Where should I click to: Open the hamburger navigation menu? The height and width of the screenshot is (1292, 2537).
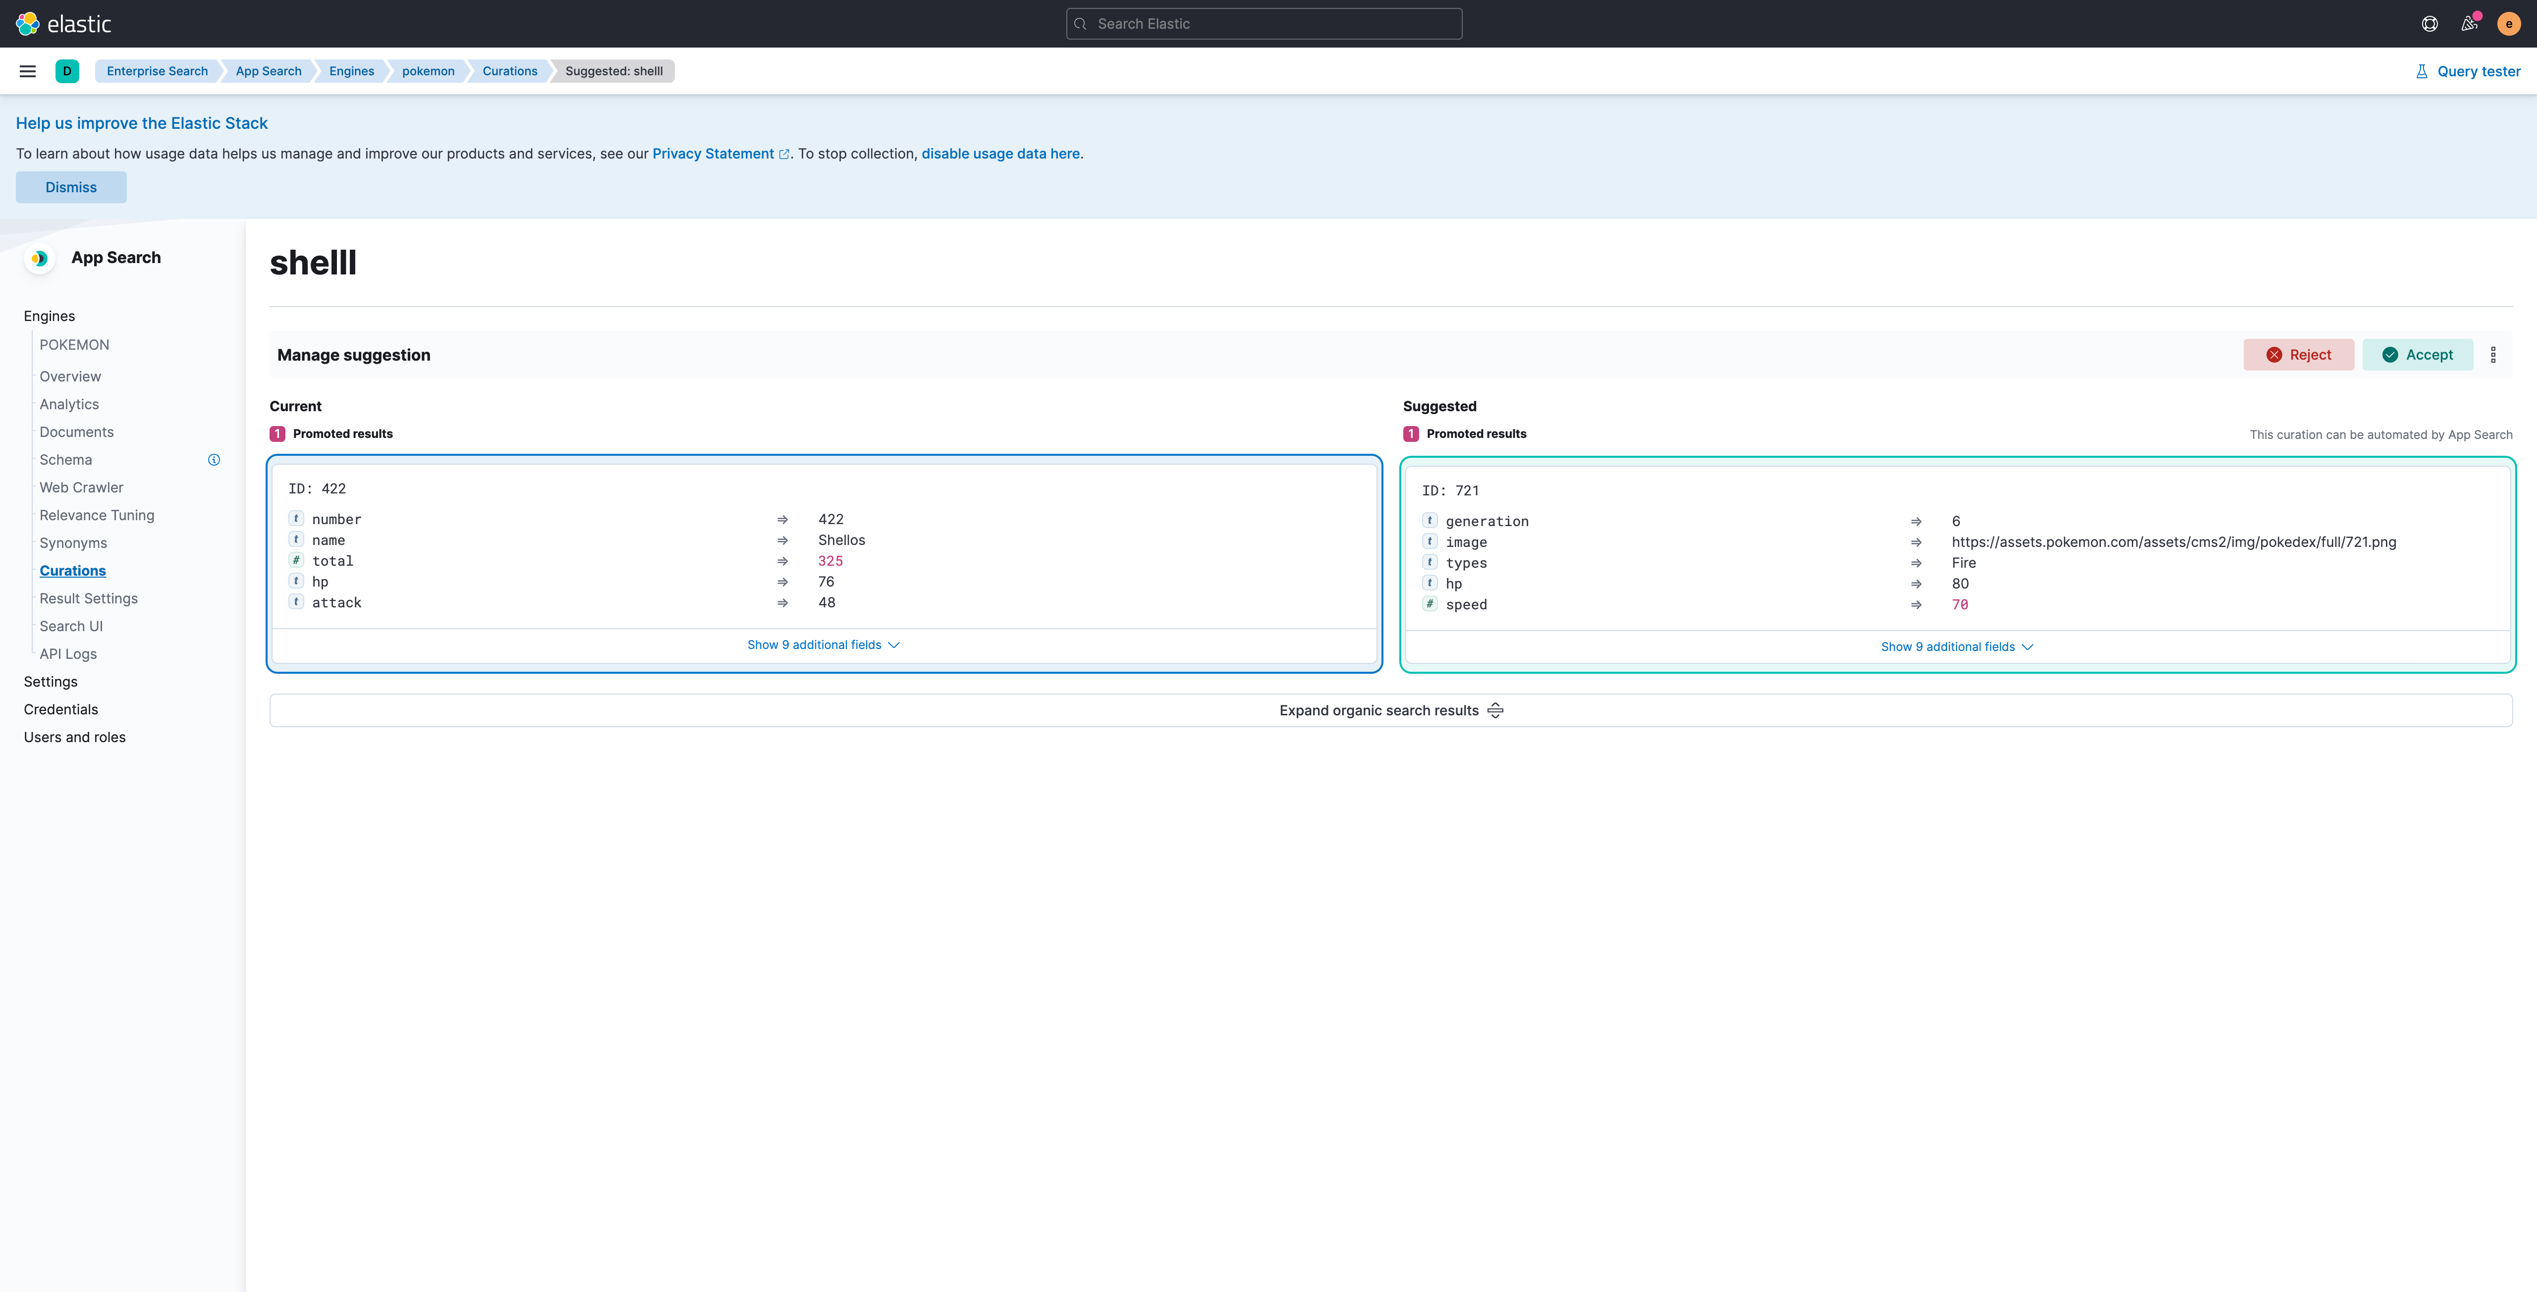(x=28, y=71)
